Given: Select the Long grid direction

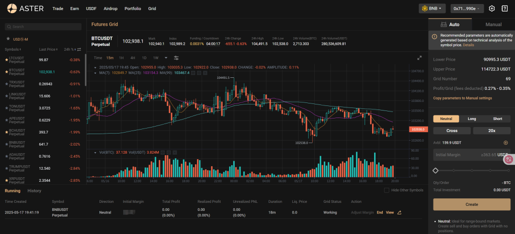Looking at the screenshot, I should (x=472, y=119).
